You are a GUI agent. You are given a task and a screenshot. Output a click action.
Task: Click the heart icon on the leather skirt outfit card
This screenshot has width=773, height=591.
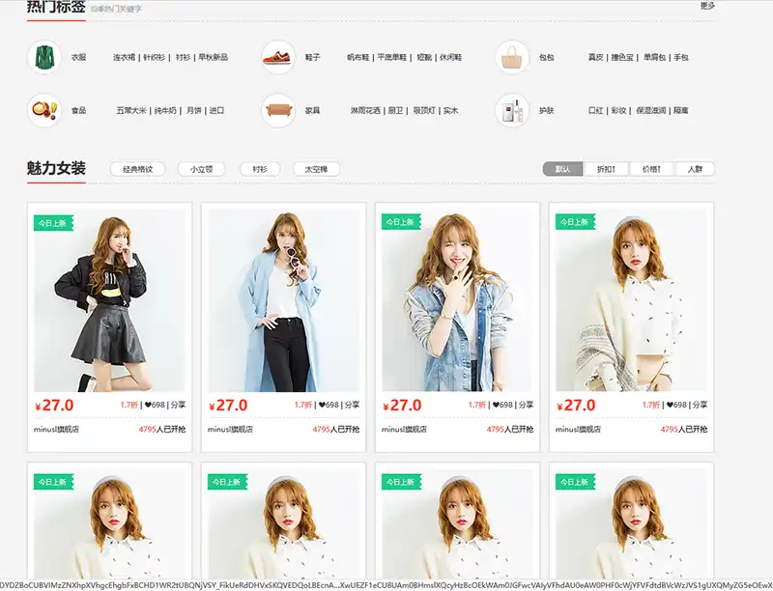click(x=148, y=405)
